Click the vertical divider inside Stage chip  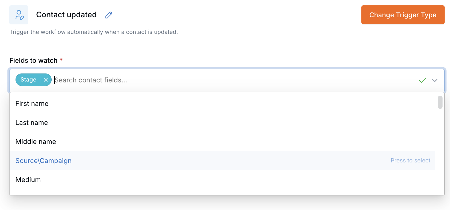[x=40, y=80]
